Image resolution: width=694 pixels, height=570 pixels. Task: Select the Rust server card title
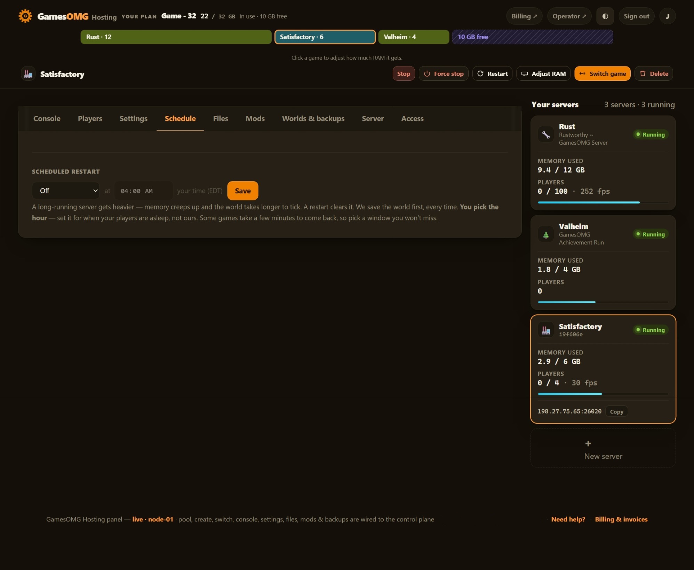pyautogui.click(x=567, y=127)
